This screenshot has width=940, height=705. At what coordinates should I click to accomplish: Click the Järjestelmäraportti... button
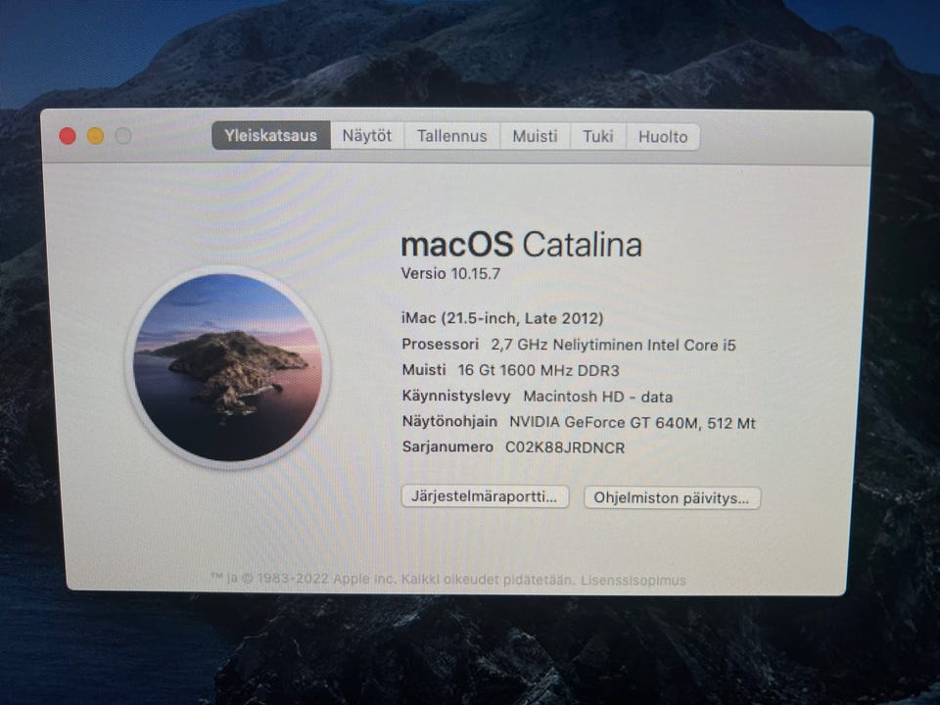[485, 496]
